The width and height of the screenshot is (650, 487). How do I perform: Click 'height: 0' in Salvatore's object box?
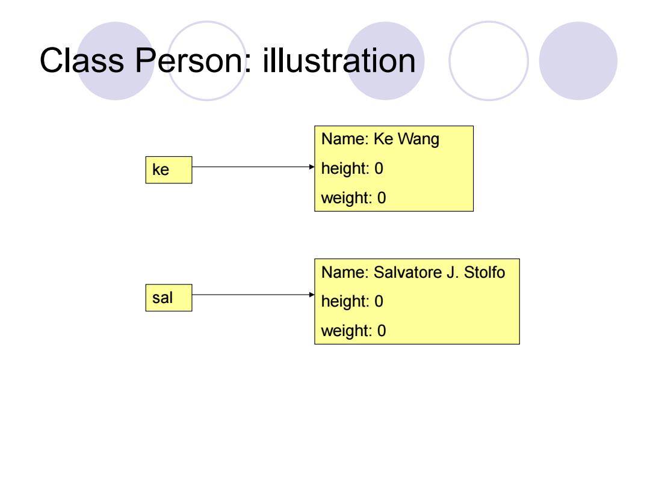pyautogui.click(x=352, y=301)
